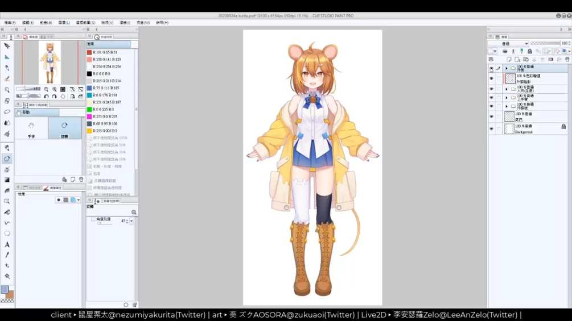Select the 旋轉 rotate sub tool
This screenshot has height=321, width=572.
64,128
